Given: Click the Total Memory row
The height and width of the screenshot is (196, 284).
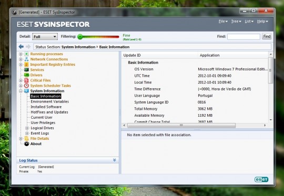Looking at the screenshot, I should (x=195, y=109).
